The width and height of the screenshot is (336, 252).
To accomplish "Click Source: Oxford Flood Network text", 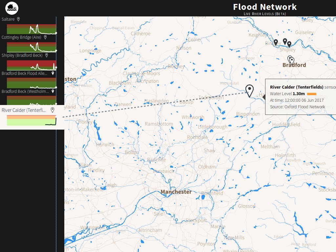I will pos(297,107).
